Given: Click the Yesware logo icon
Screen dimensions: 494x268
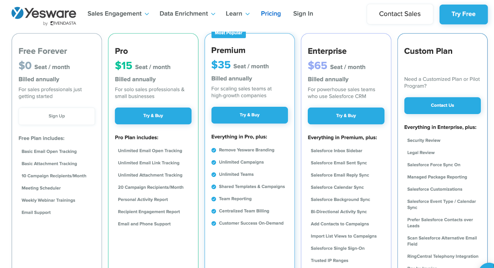Looking at the screenshot, I should tap(18, 13).
